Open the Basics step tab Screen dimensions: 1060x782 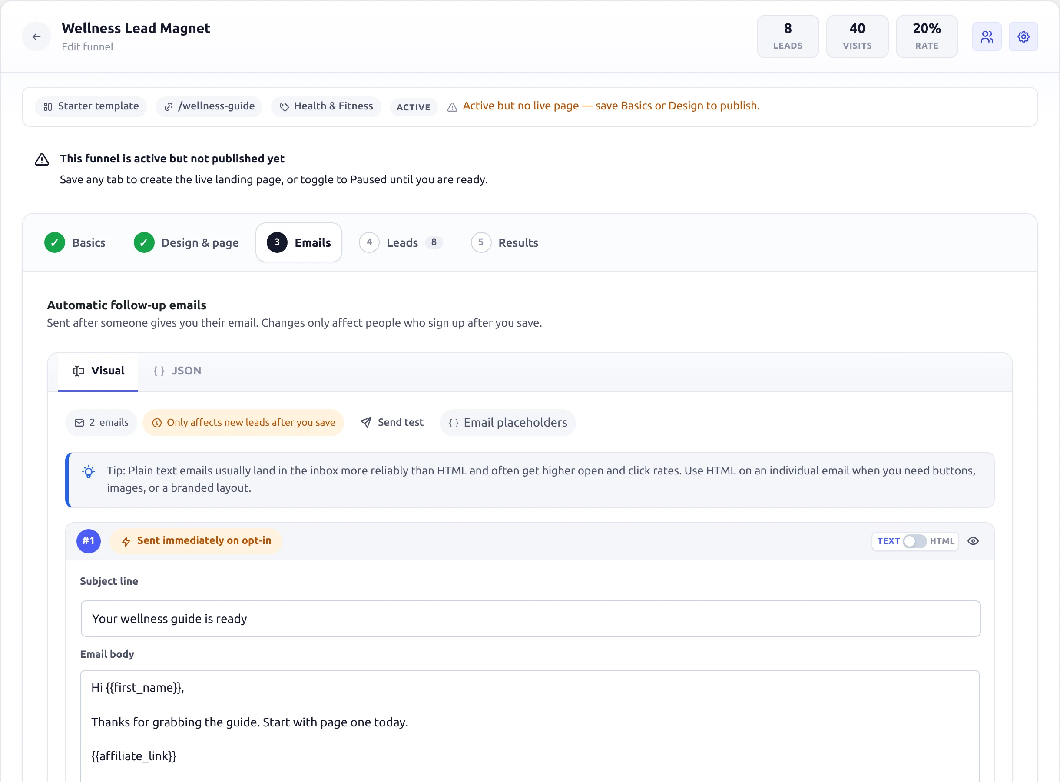click(75, 242)
